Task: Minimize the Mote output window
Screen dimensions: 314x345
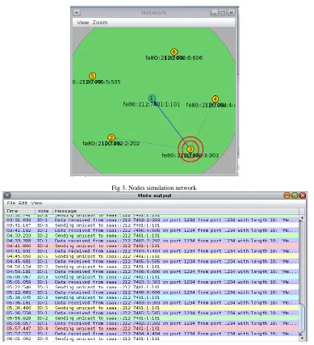Action: [287, 196]
